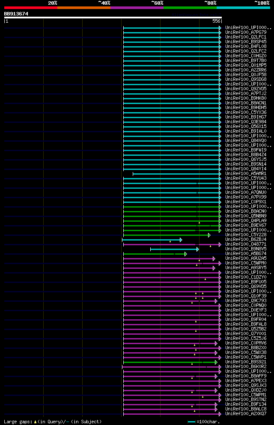This screenshot has height=425, width=274.
Task: Select the UniRef100_C0P9X1 label
Action: (x=246, y=202)
